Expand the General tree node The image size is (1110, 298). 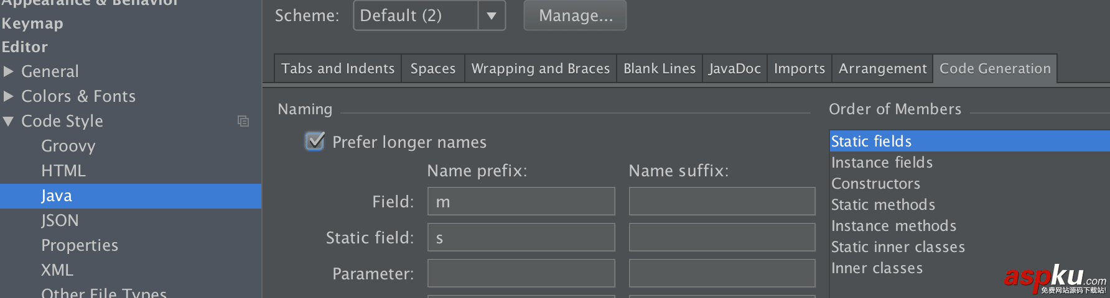point(9,71)
